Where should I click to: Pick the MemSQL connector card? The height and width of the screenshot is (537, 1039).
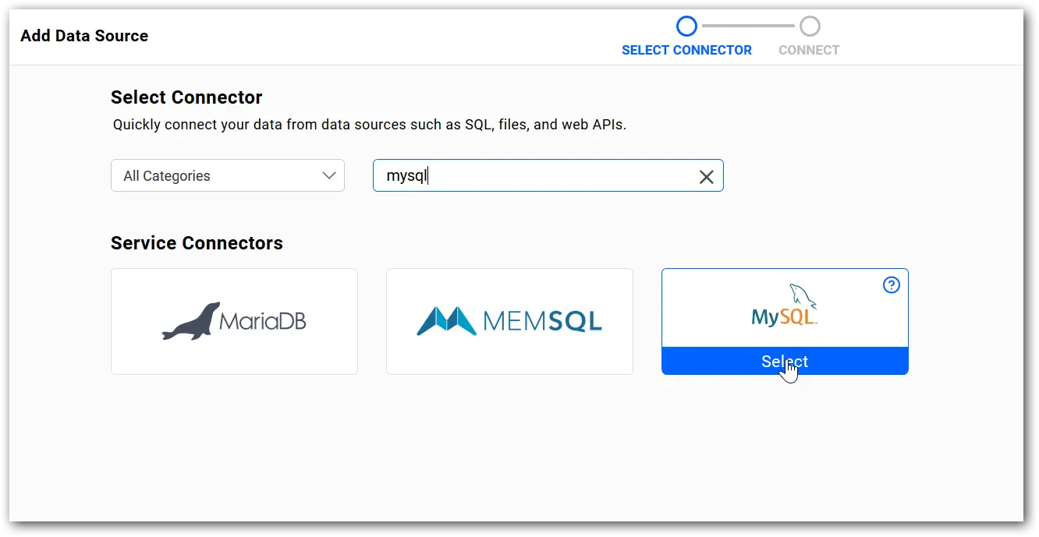[509, 321]
